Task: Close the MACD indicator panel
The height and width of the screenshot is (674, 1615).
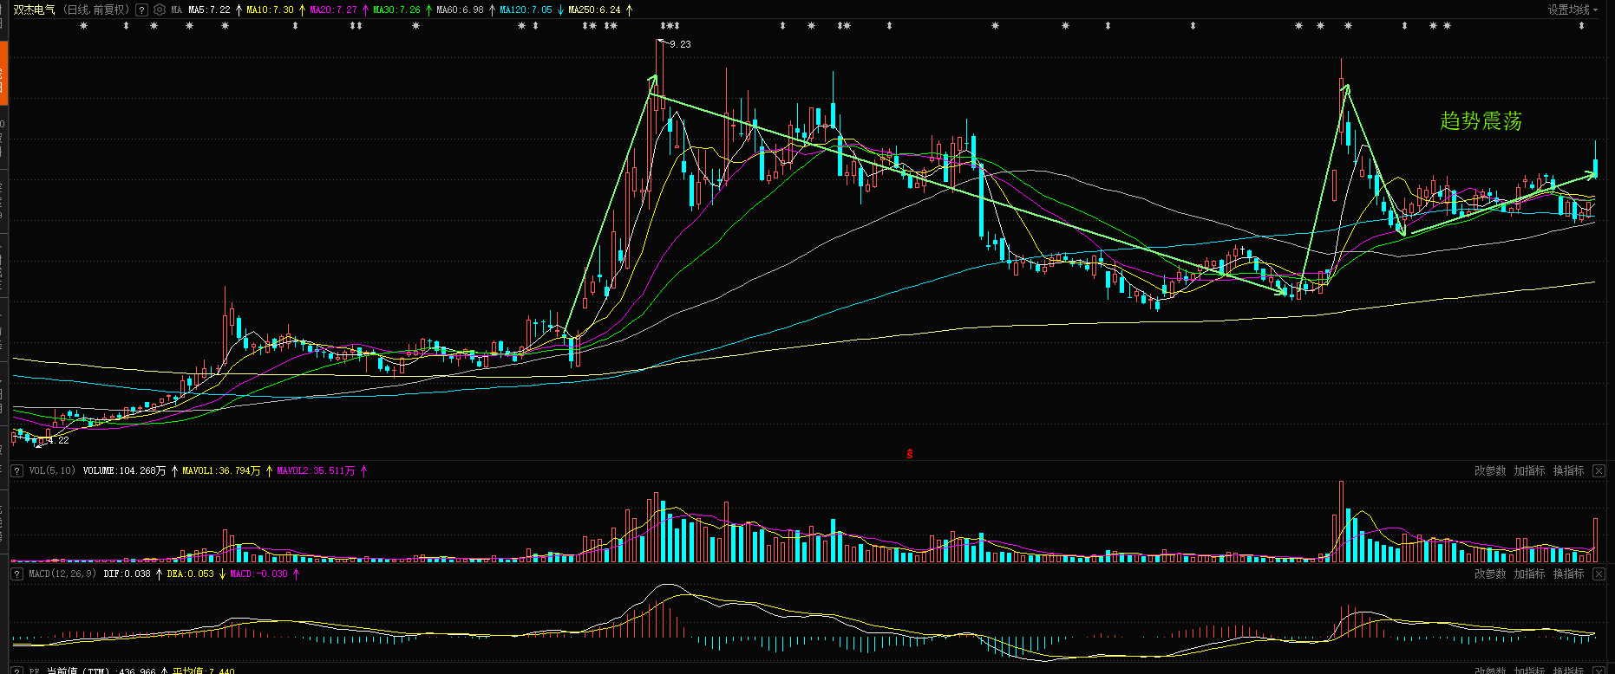Action: (1599, 574)
